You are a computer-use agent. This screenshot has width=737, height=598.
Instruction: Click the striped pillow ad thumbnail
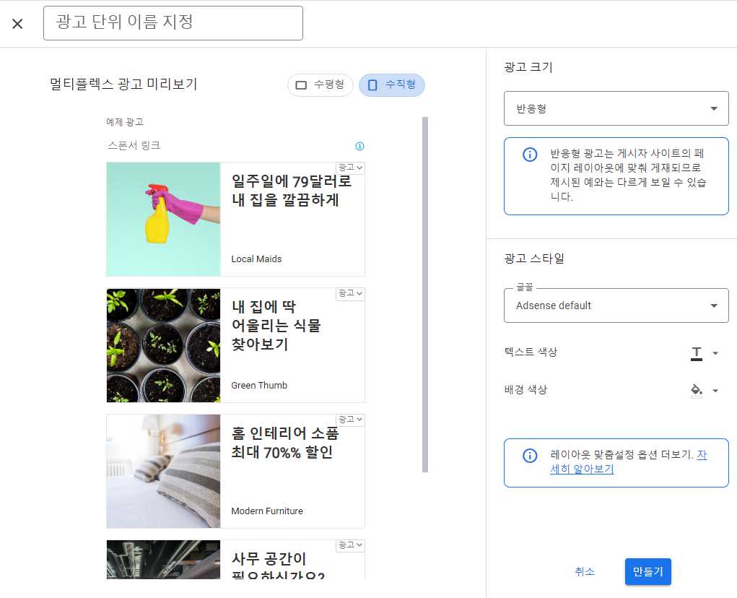[x=163, y=471]
